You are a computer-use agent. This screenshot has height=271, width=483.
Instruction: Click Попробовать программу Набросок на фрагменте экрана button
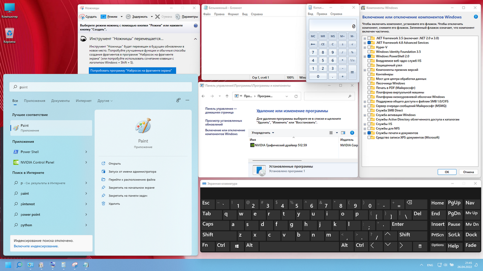(132, 71)
